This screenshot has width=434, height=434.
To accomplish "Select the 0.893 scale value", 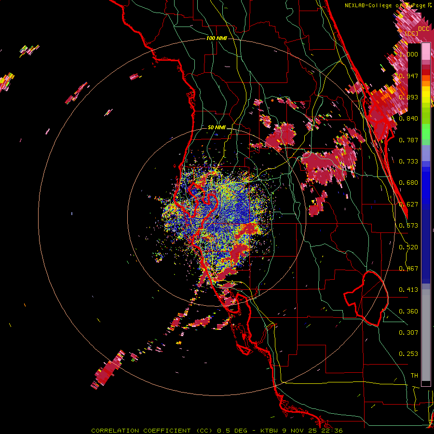I will [x=408, y=97].
